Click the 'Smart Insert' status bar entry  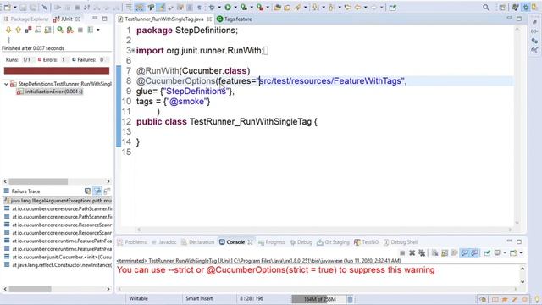pos(199,298)
